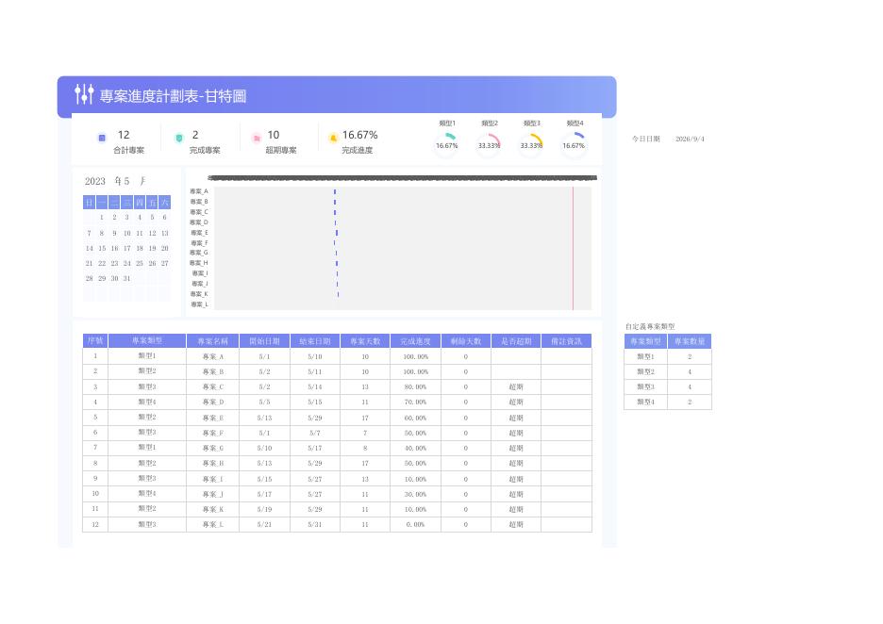Click the 專案_F label in Gantt chart
The image size is (883, 624).
pyautogui.click(x=199, y=243)
